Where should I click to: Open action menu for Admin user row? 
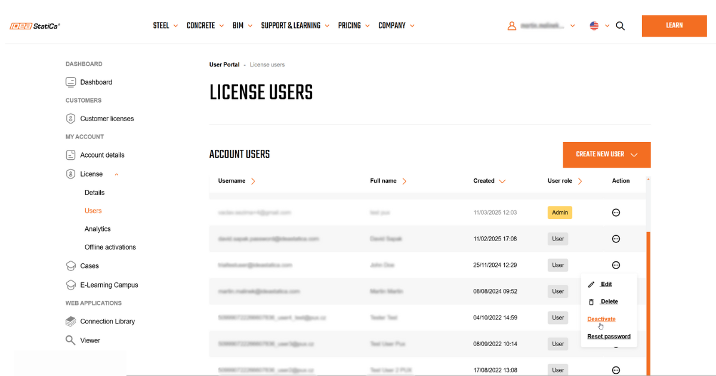point(616,212)
